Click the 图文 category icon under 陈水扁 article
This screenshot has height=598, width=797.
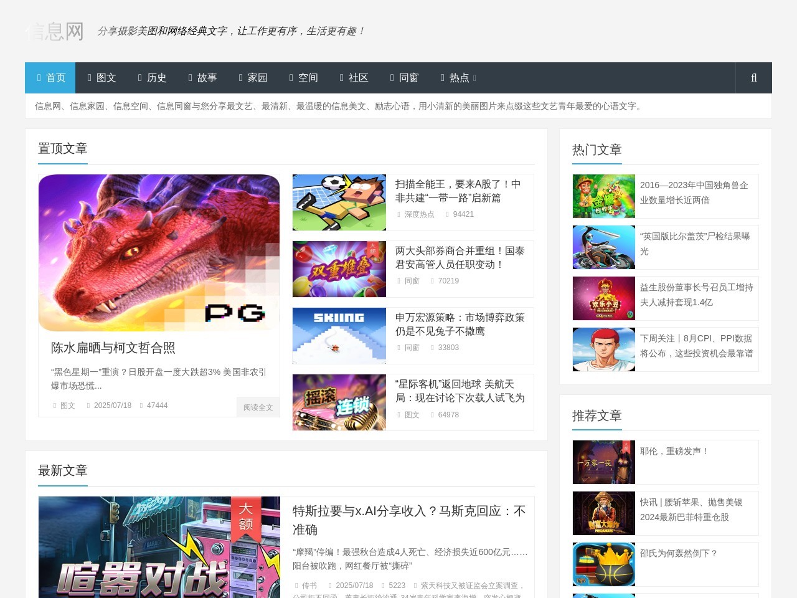(x=55, y=406)
